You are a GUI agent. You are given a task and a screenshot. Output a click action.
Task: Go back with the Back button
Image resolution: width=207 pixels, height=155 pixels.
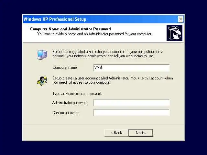(x=116, y=133)
